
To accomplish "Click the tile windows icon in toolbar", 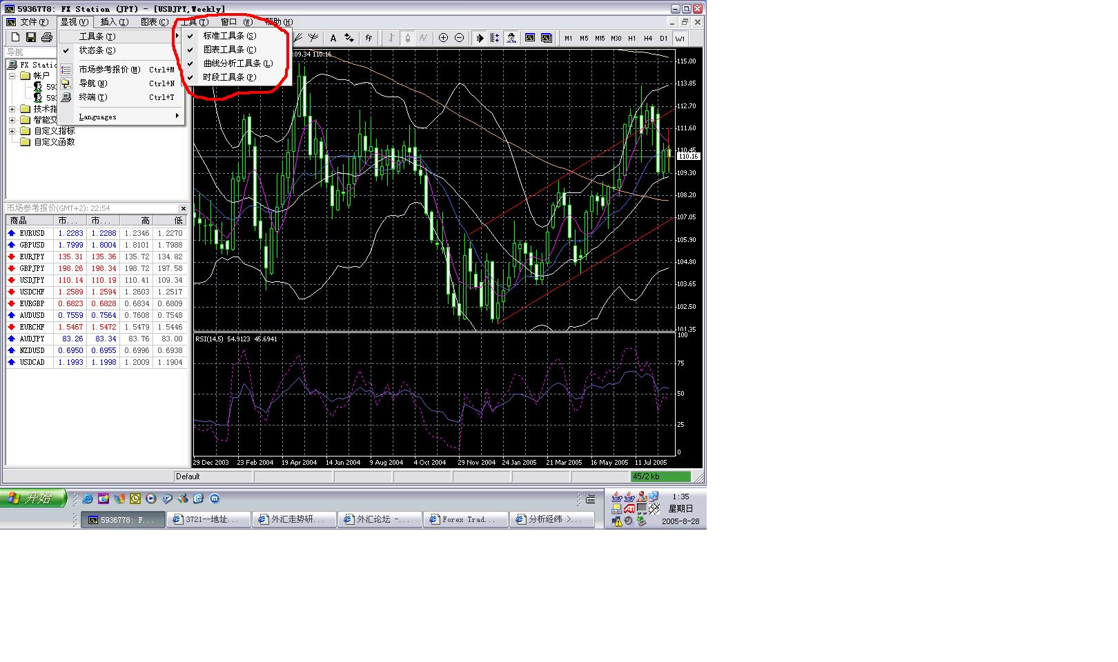I will tap(546, 38).
